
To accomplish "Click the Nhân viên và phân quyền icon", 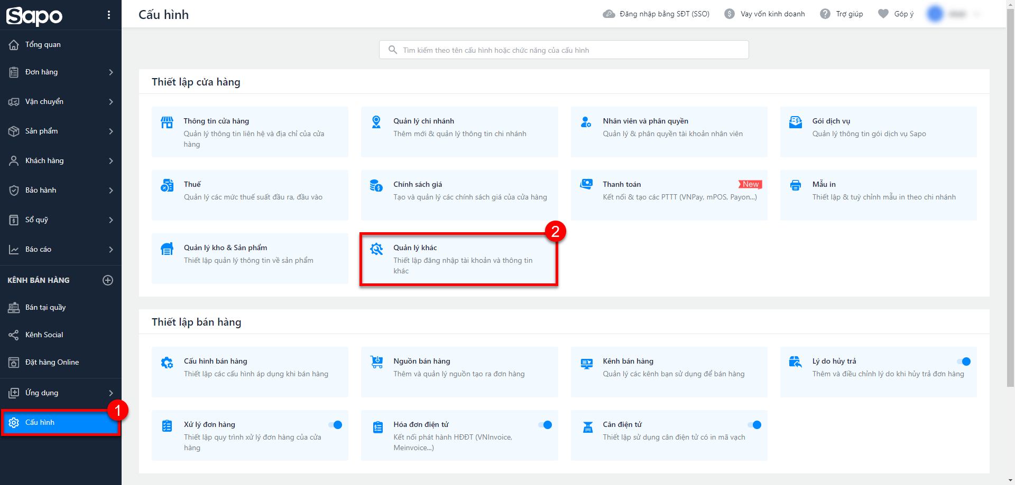I will [x=586, y=122].
